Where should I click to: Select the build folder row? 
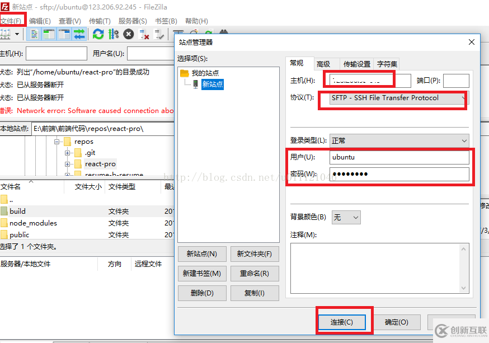87,211
